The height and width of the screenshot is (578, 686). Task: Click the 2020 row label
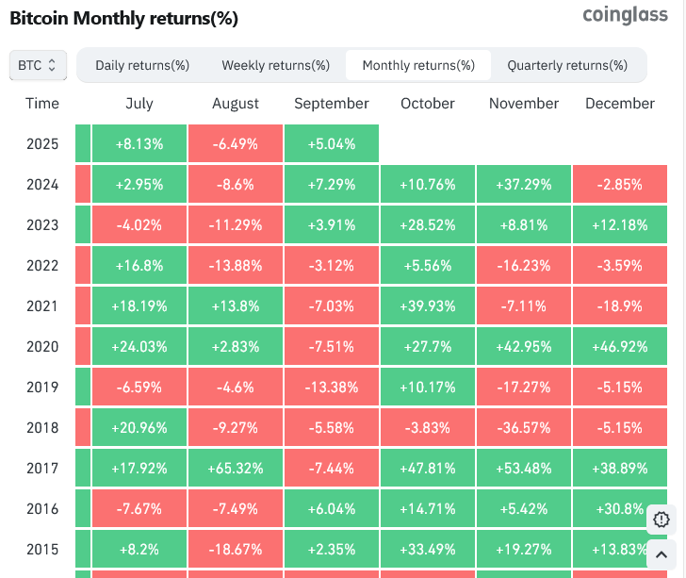pyautogui.click(x=42, y=346)
